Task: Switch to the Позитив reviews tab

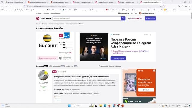Action: (x=72, y=66)
